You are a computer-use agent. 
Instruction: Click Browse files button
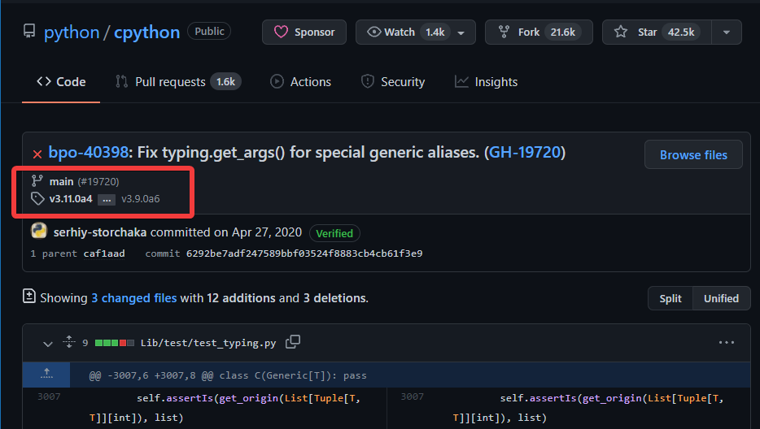[x=693, y=155]
